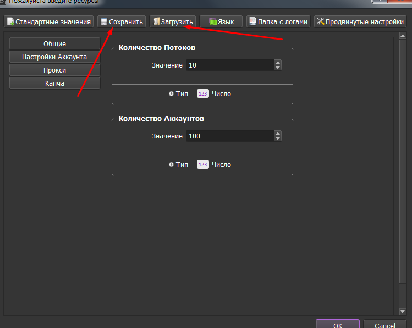
Task: Click the Стандартные значения button
Action: 48,22
